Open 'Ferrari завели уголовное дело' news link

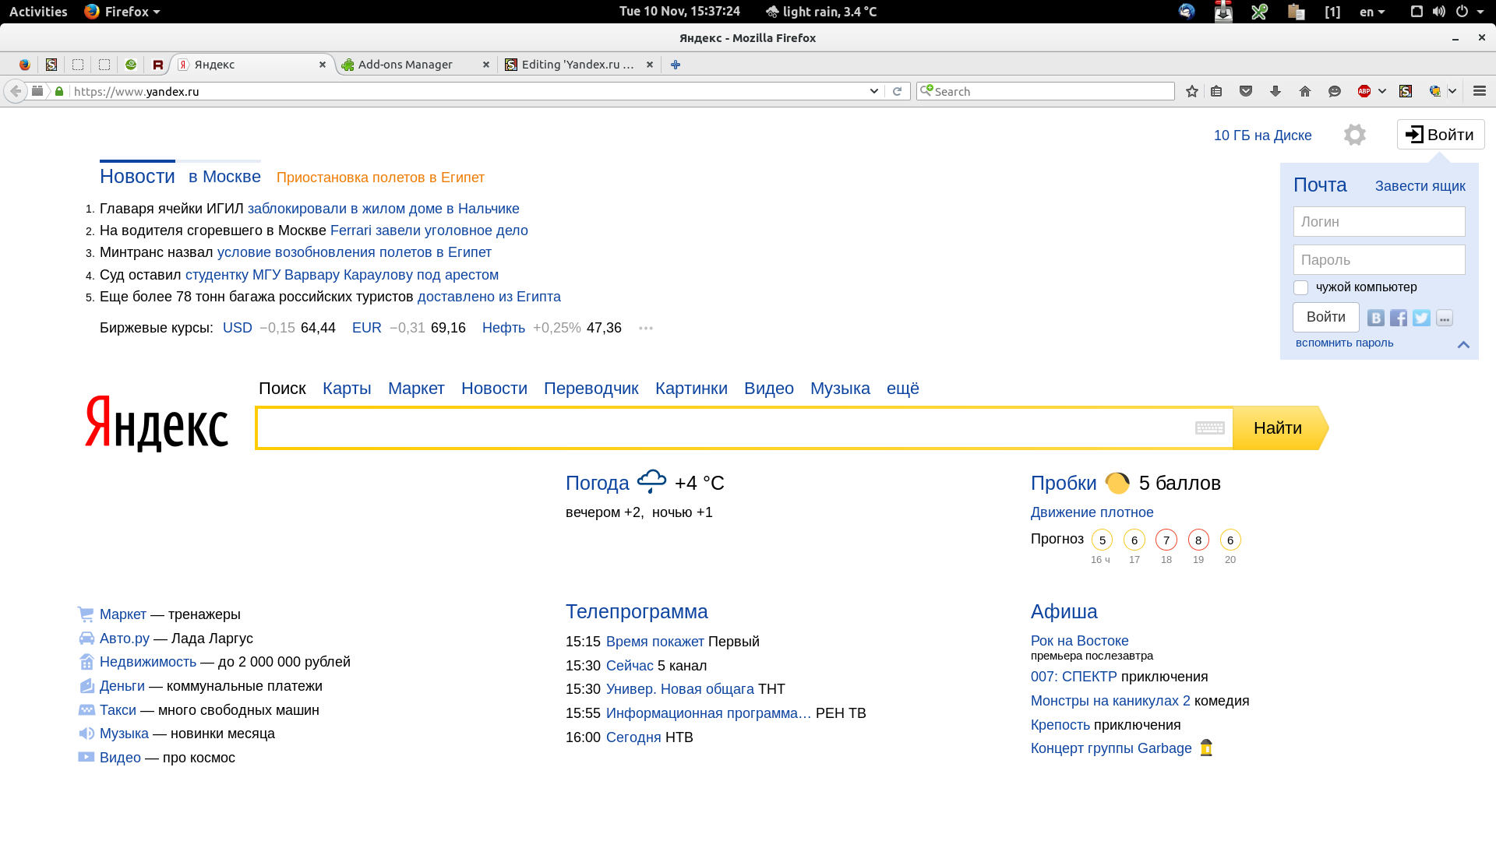pos(429,230)
